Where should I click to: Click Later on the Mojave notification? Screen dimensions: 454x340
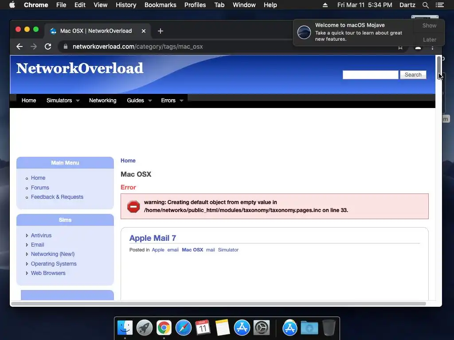point(429,39)
